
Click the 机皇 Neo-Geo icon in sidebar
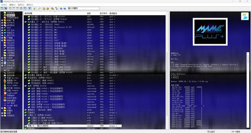5,78
